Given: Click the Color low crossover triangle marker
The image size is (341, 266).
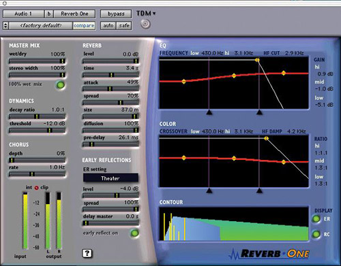Looking at the screenshot, I should (x=209, y=190).
